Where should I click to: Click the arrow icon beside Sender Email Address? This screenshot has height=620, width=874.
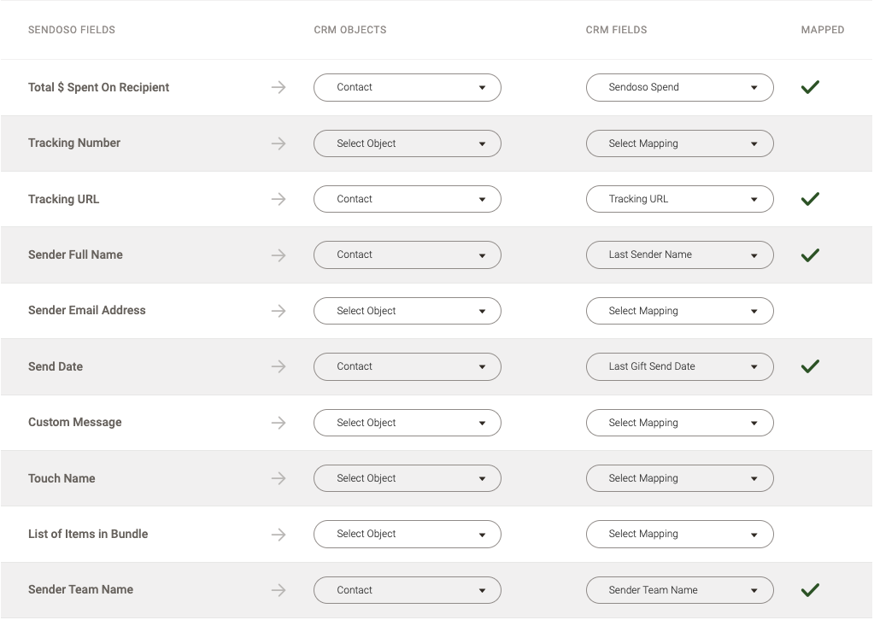coord(279,311)
